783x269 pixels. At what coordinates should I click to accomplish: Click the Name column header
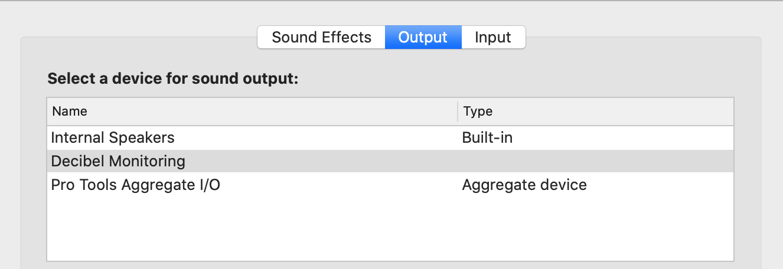tap(70, 111)
